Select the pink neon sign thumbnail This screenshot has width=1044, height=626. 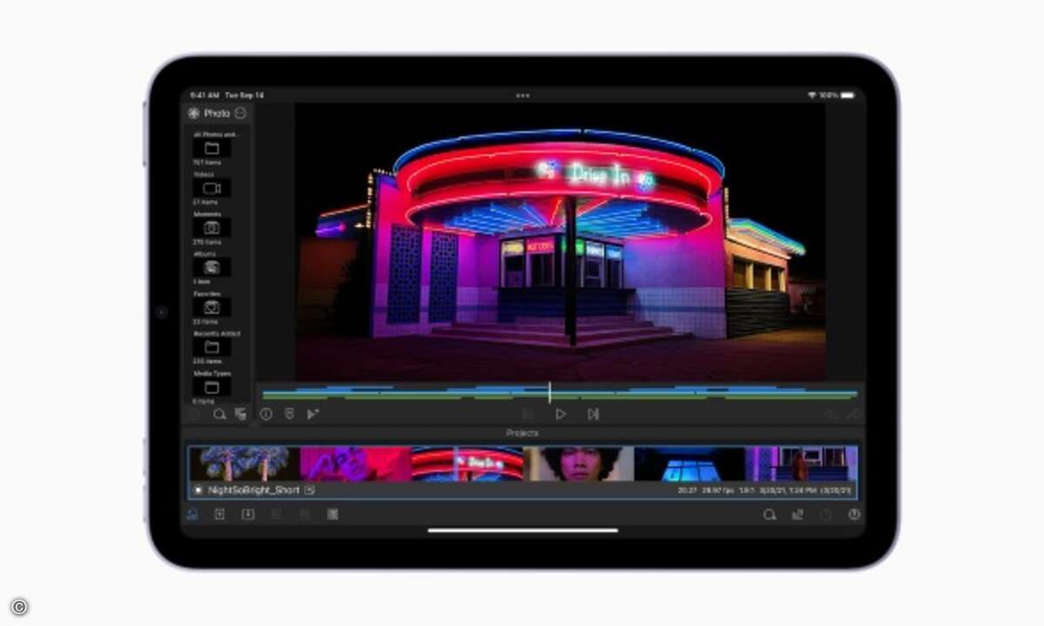[355, 464]
